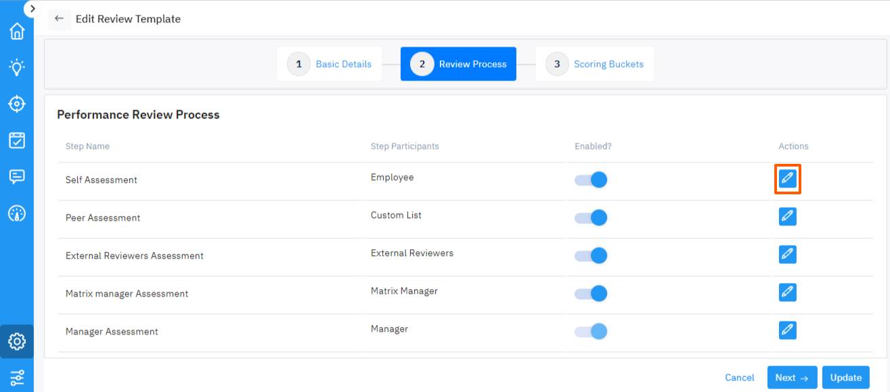This screenshot has height=392, width=890.
Task: Cancel editing the review template
Action: point(739,377)
